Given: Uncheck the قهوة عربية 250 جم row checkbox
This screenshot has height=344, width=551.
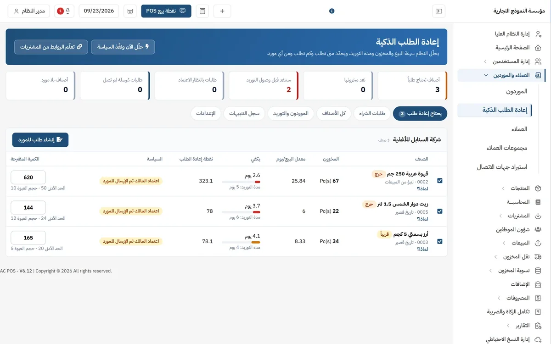Looking at the screenshot, I should [x=440, y=181].
